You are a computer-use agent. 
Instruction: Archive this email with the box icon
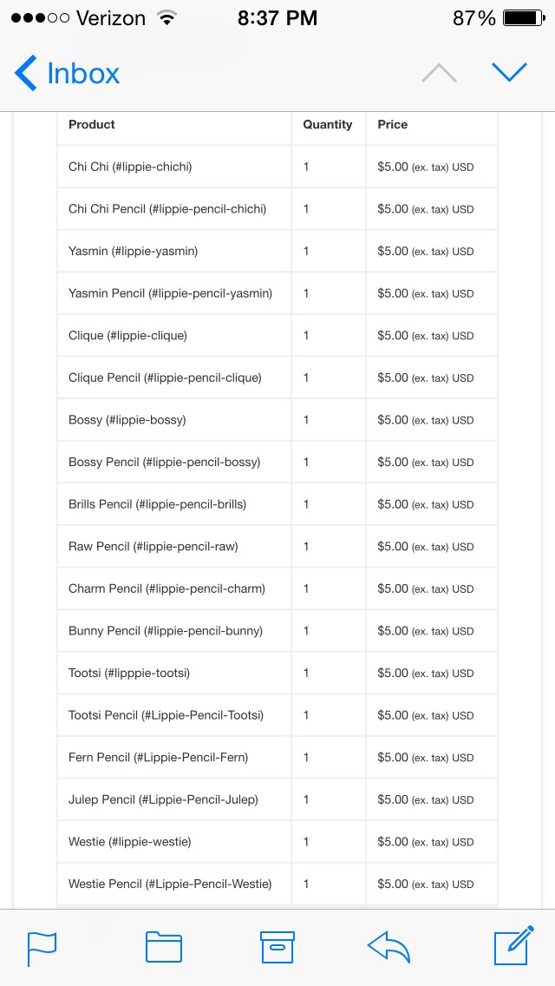point(277,947)
